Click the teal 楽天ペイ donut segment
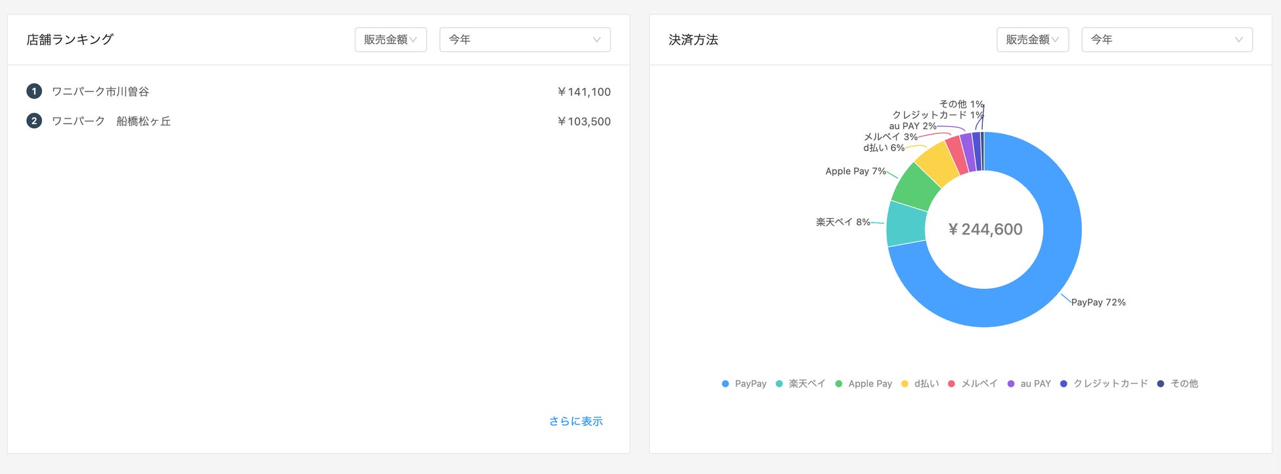Screen dimensions: 1281x474 pyautogui.click(x=906, y=224)
